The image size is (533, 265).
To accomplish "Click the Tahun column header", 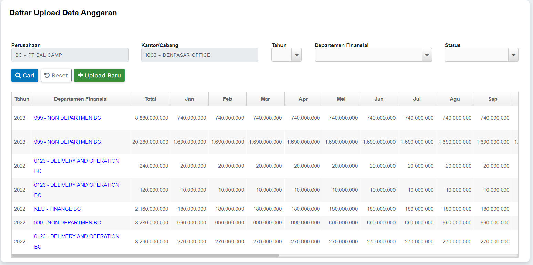I will point(22,99).
